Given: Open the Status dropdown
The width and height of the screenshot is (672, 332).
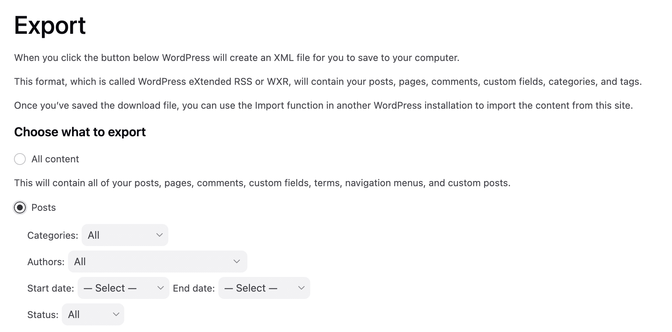Looking at the screenshot, I should [x=92, y=314].
